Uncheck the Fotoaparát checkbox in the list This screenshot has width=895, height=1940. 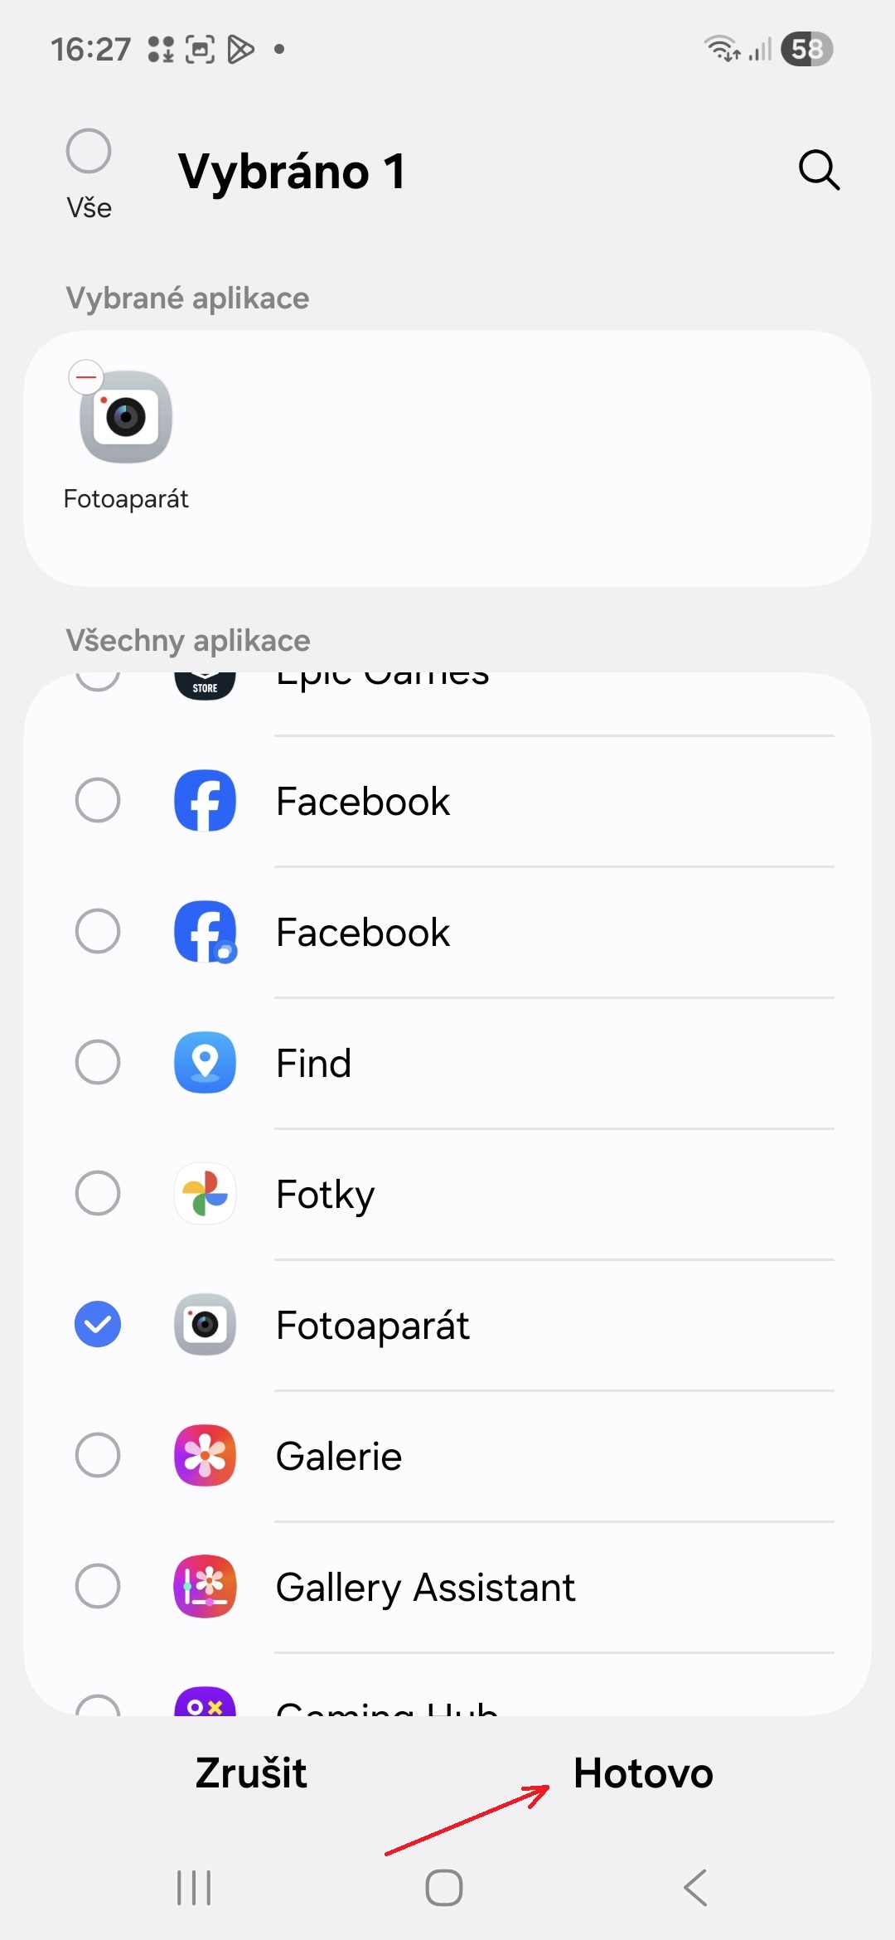(x=98, y=1325)
